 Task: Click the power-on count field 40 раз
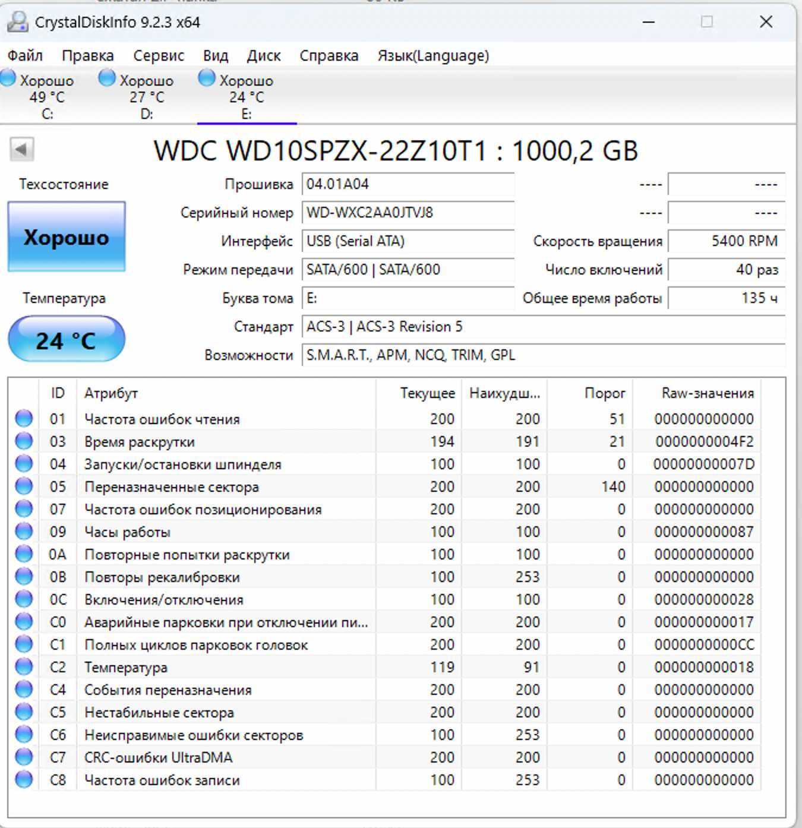pyautogui.click(x=727, y=270)
